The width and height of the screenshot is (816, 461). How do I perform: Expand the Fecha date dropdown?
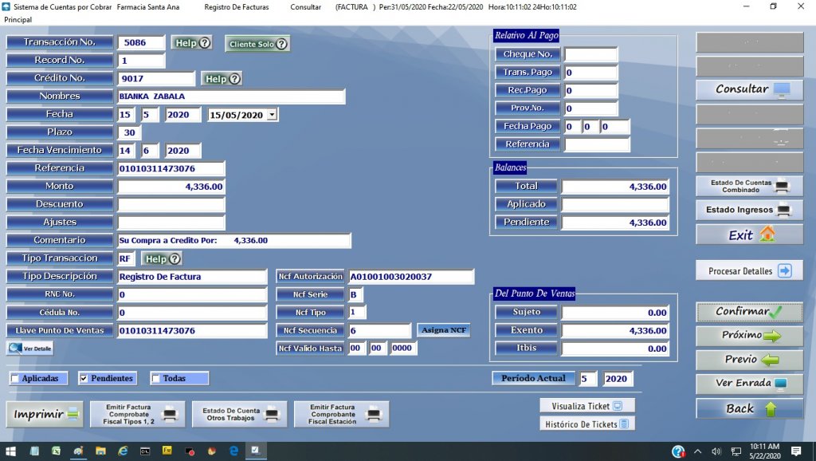coord(273,115)
